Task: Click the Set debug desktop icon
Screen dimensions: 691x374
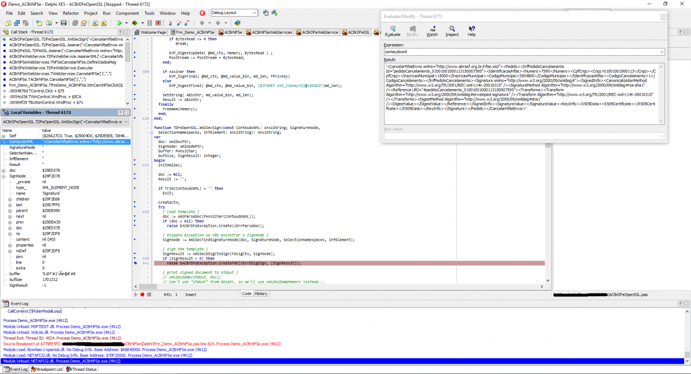Action: [x=274, y=12]
